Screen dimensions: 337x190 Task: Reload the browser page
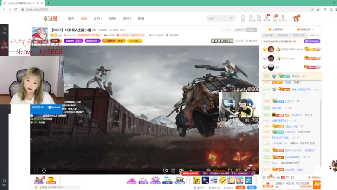[16, 9]
